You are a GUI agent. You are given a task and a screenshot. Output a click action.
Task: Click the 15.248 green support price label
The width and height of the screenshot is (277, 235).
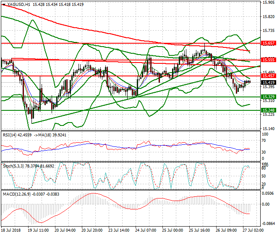269,110
